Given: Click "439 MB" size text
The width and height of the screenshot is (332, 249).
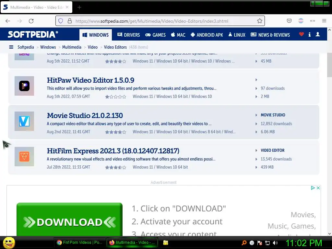Looking at the screenshot, I should tap(267, 167).
